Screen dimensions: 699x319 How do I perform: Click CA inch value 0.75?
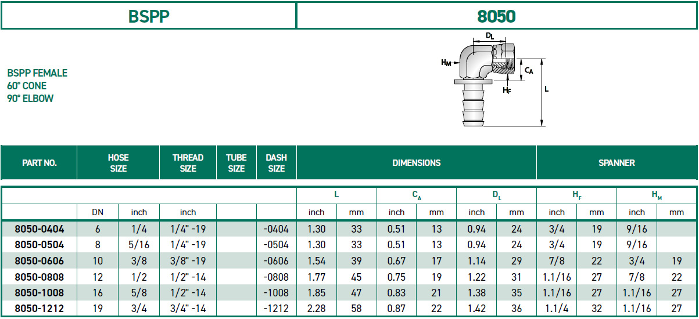tap(396, 277)
